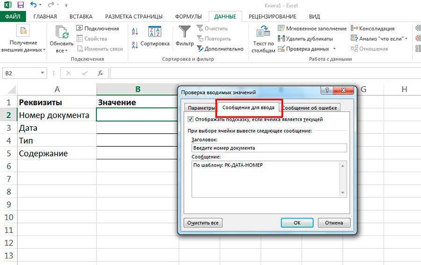The image size is (421, 265).
Task: Switch to the Параметры tab
Action: click(198, 108)
